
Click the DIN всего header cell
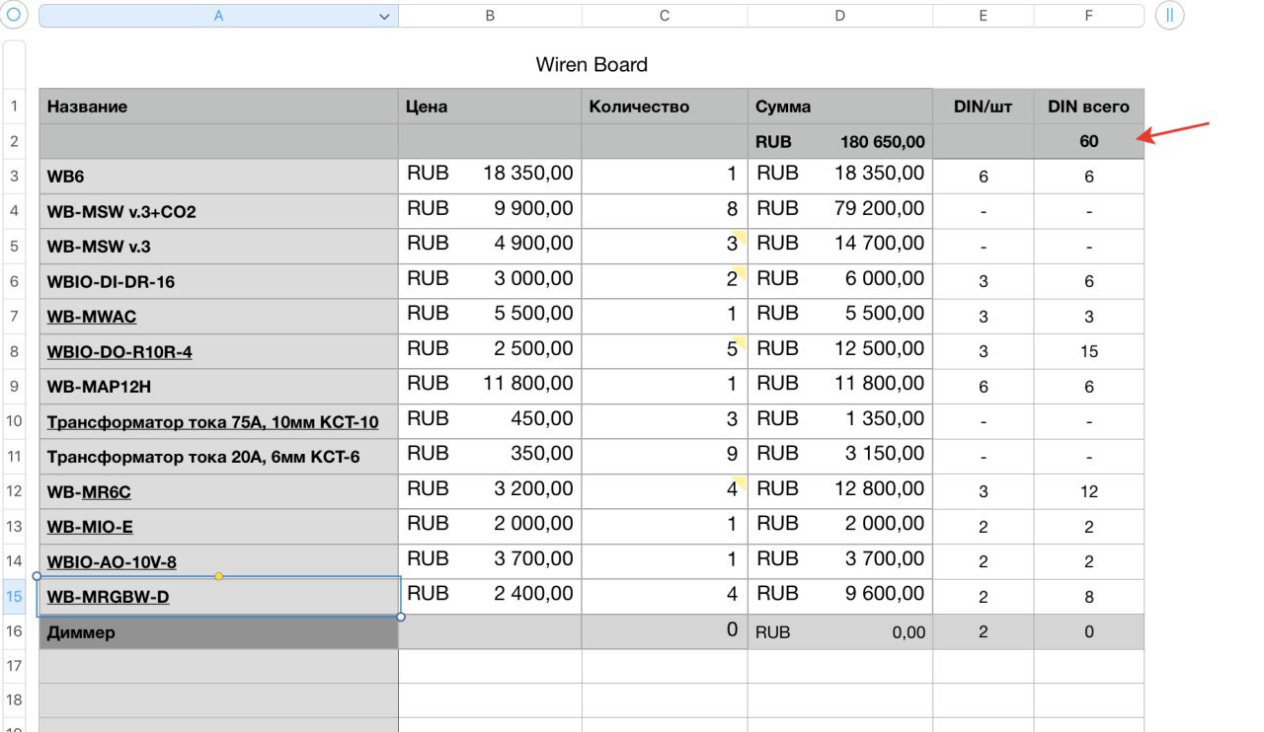(1088, 107)
